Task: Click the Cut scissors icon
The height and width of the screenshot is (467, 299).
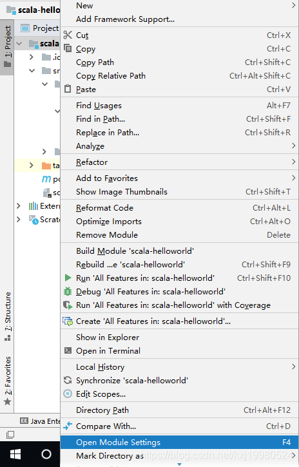Action: pyautogui.click(x=68, y=35)
